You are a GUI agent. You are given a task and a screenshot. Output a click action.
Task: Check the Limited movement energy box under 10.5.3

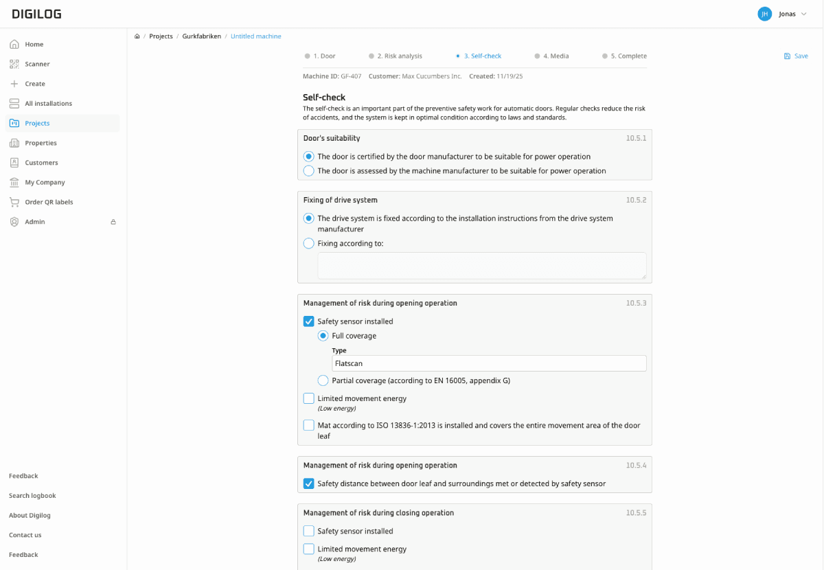pyautogui.click(x=309, y=398)
